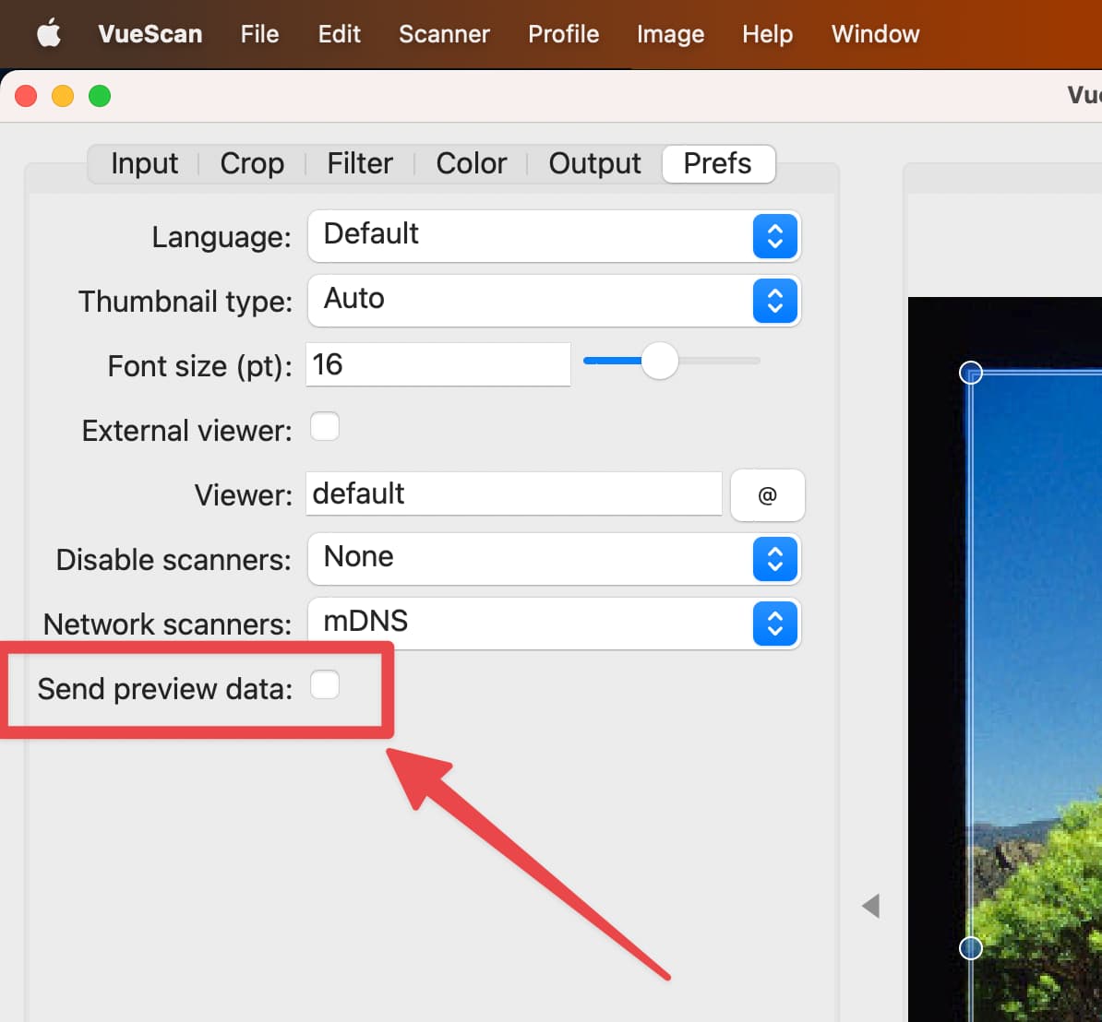Enable the External viewer checkbox
This screenshot has height=1022, width=1102.
(x=325, y=426)
